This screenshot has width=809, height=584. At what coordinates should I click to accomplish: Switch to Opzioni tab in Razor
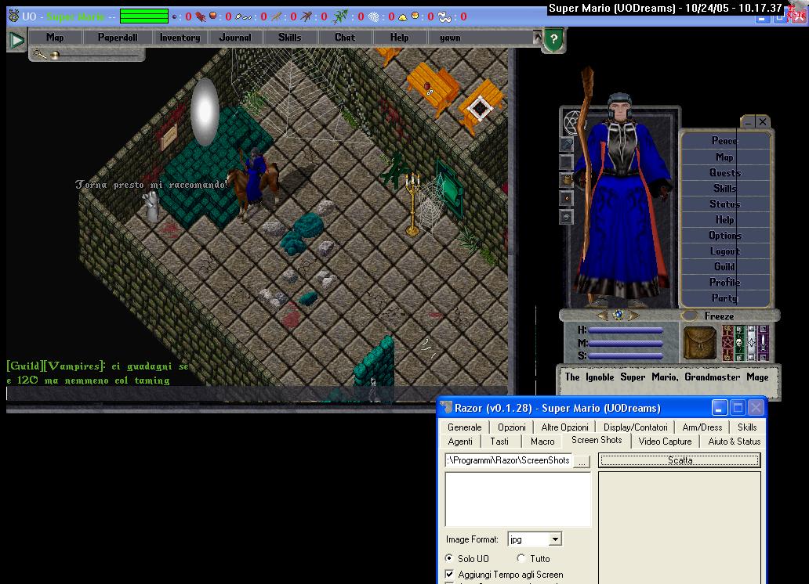[511, 427]
